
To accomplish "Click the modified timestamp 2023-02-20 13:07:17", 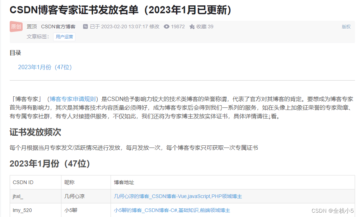I will 125,26.
